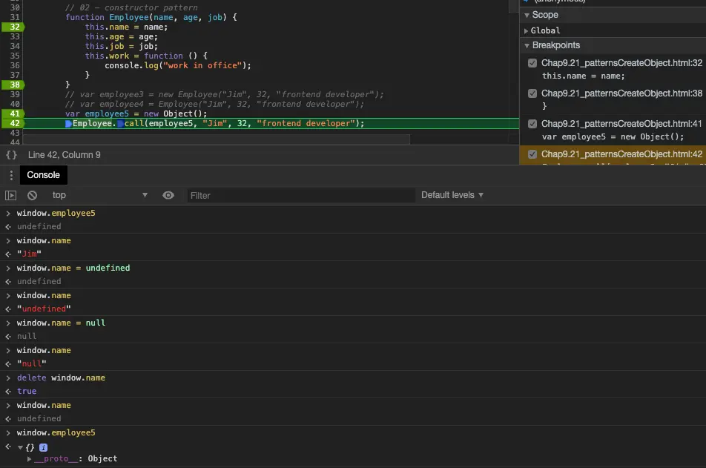Show the console sidebar panel icon
Screen dimensions: 706x468
click(11, 196)
